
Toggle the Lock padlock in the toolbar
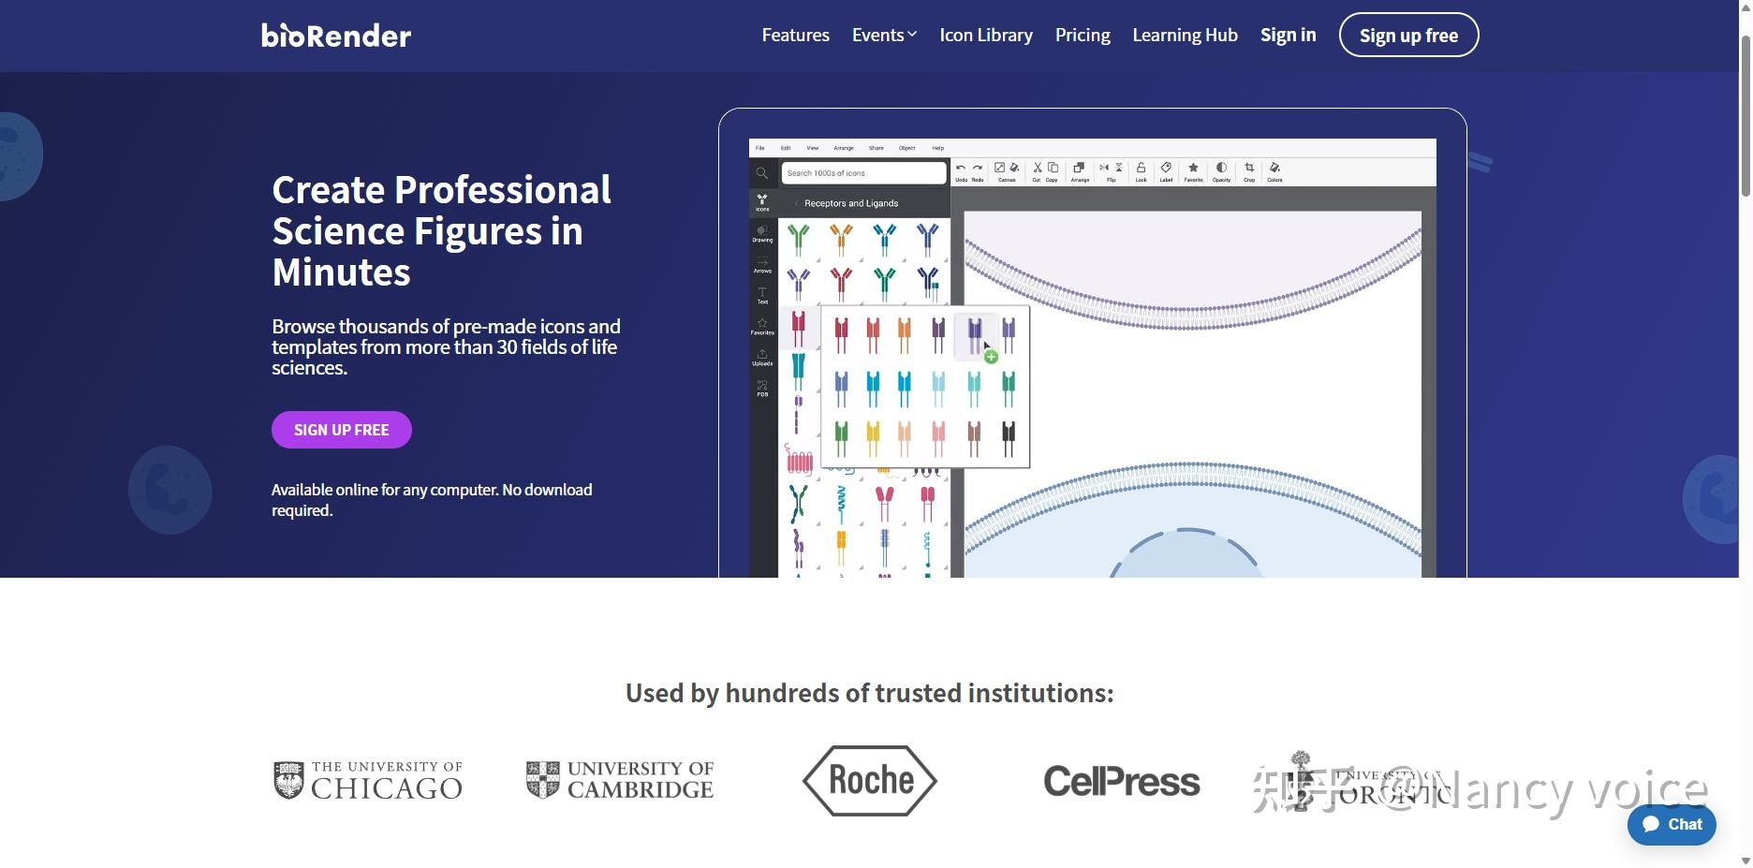[1141, 169]
